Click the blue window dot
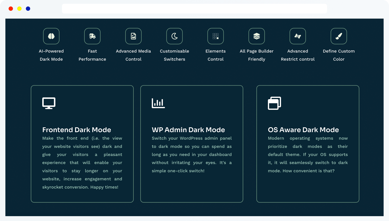Screen dimensions: 389x221 pyautogui.click(x=28, y=9)
